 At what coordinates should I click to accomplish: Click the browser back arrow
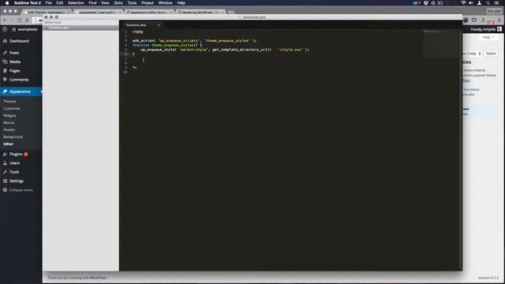pos(5,20)
